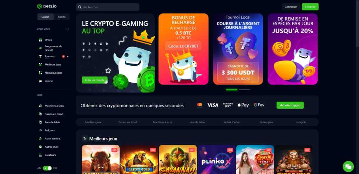Image resolution: width=359 pixels, height=174 pixels.
Task: Click the Meilleurs jeux medal icon in sidebar
Action: (40, 65)
